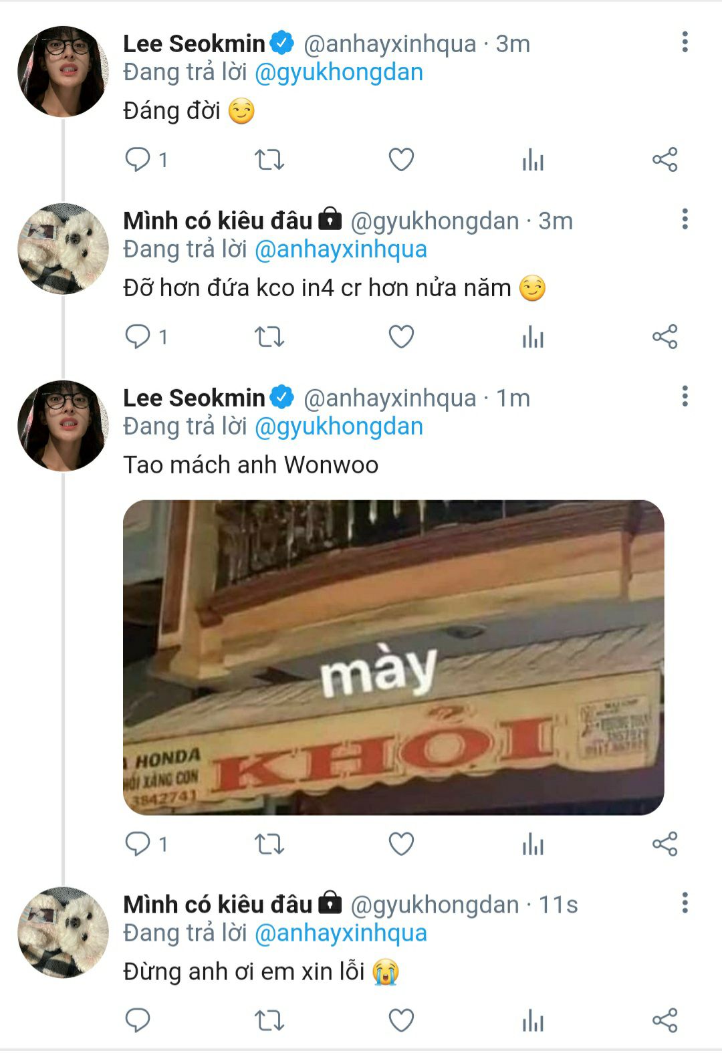Open "Mình có kiêu đâu" profile name in last tweet
This screenshot has height=1053, width=722.
coord(218,905)
